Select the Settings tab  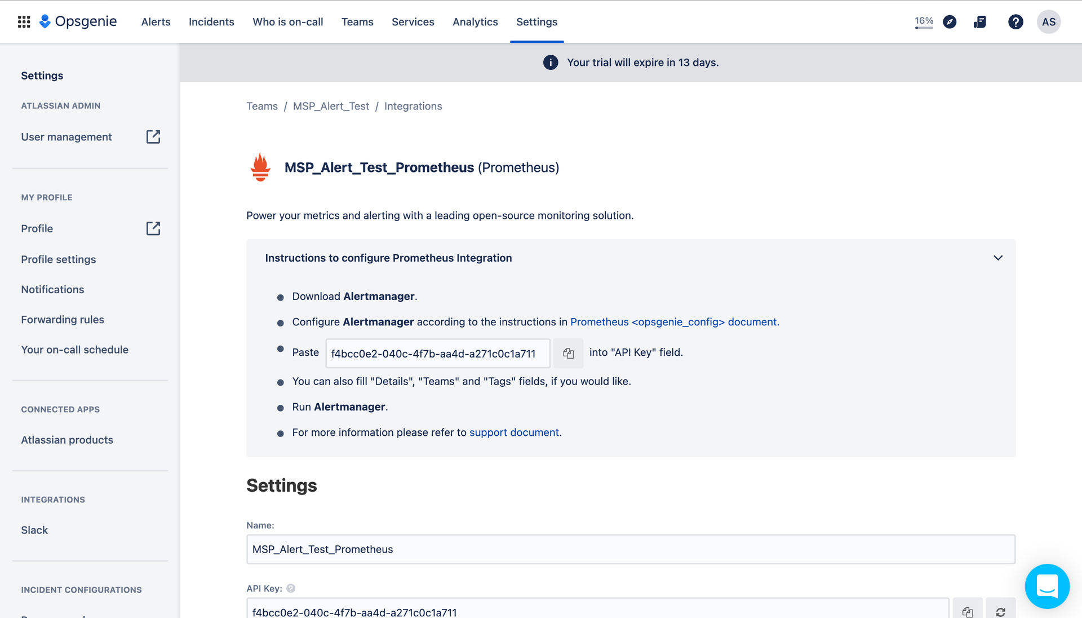point(536,22)
